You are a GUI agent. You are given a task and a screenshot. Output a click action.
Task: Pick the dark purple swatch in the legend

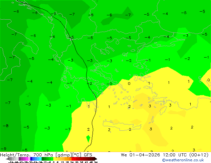[x=20, y=159]
